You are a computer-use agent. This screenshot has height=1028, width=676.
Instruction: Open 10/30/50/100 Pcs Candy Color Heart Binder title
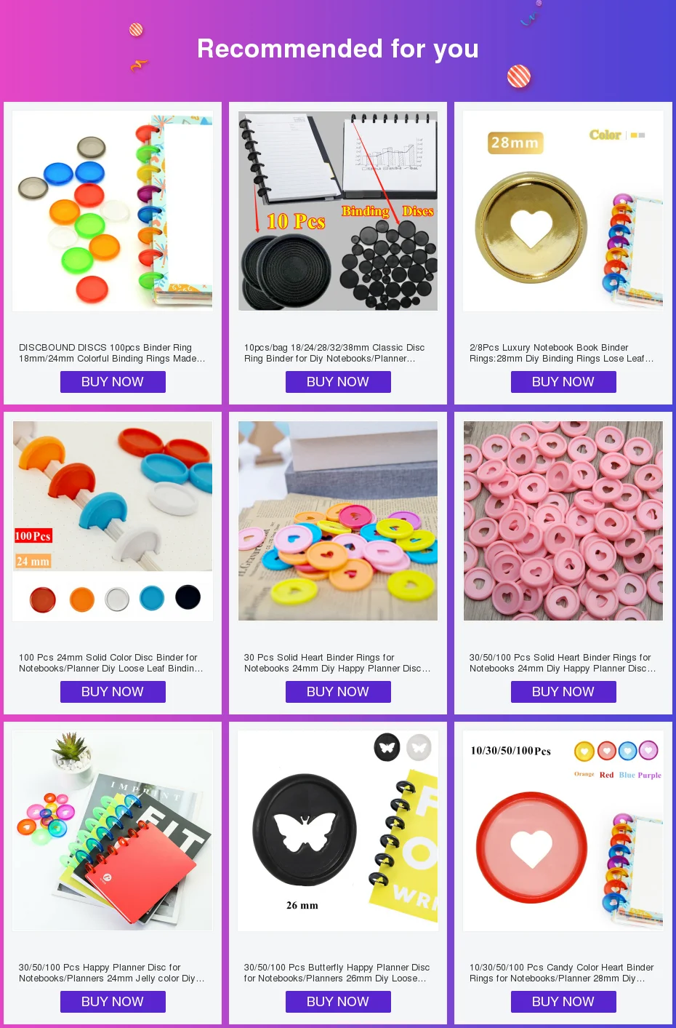point(562,973)
